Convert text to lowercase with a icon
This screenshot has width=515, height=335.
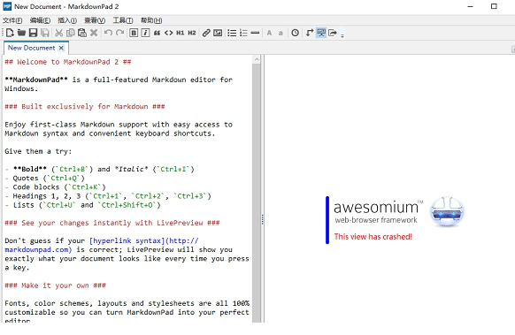281,33
